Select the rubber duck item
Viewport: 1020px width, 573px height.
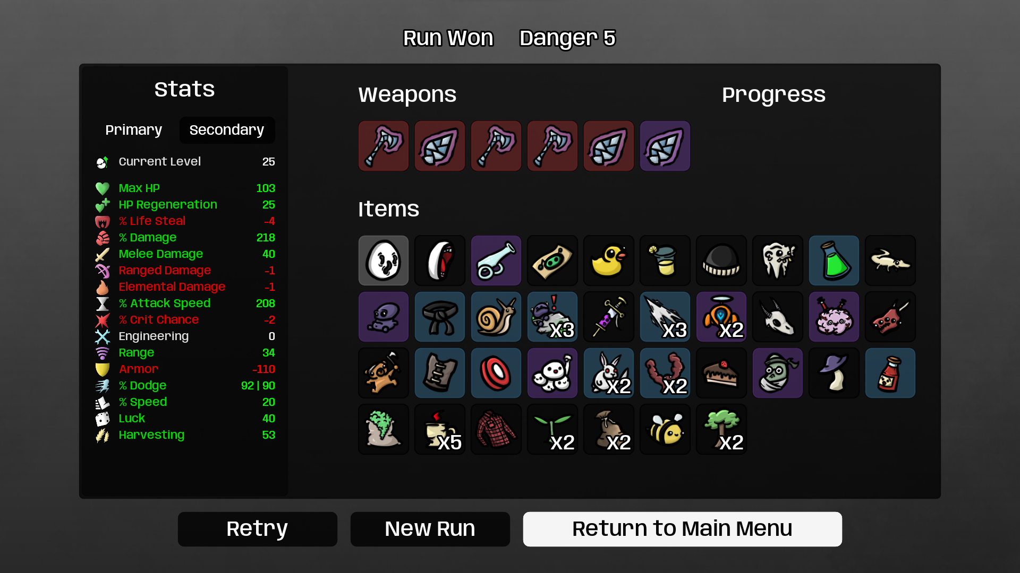click(608, 261)
